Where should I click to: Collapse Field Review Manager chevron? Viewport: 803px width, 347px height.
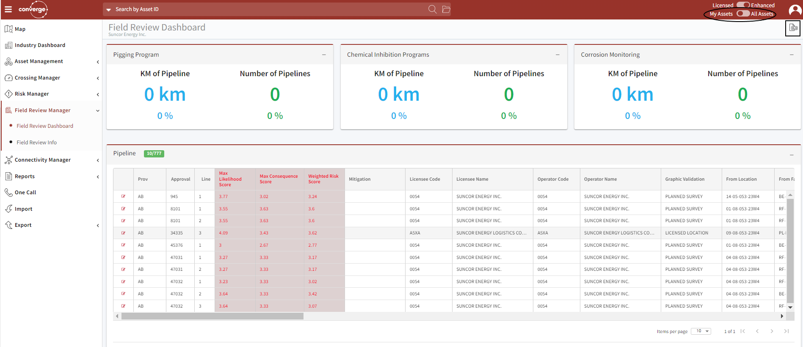[x=98, y=111]
